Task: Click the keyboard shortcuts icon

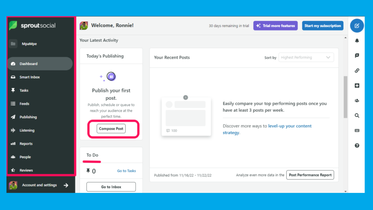Action: point(357,131)
